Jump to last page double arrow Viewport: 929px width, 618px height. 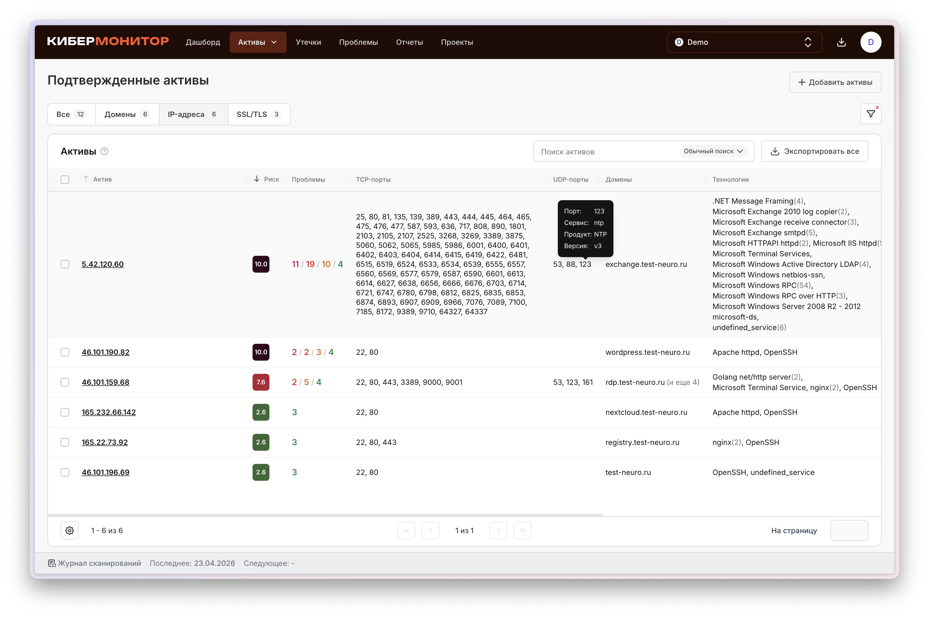(x=522, y=531)
